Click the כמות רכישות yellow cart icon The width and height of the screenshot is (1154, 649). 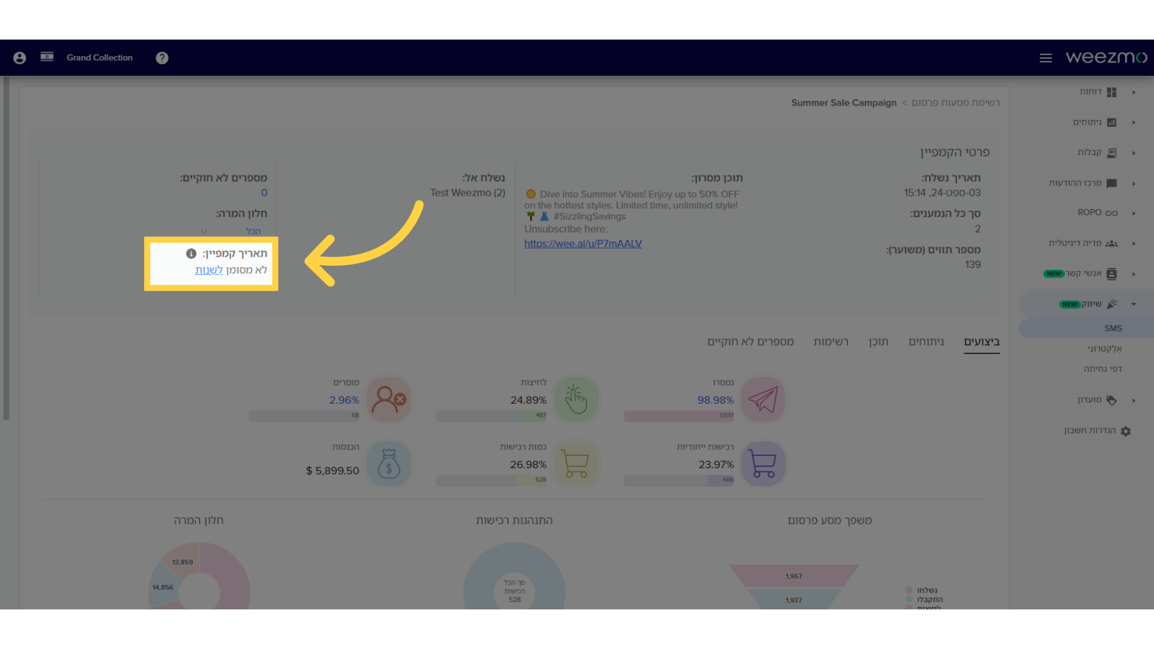coord(576,463)
